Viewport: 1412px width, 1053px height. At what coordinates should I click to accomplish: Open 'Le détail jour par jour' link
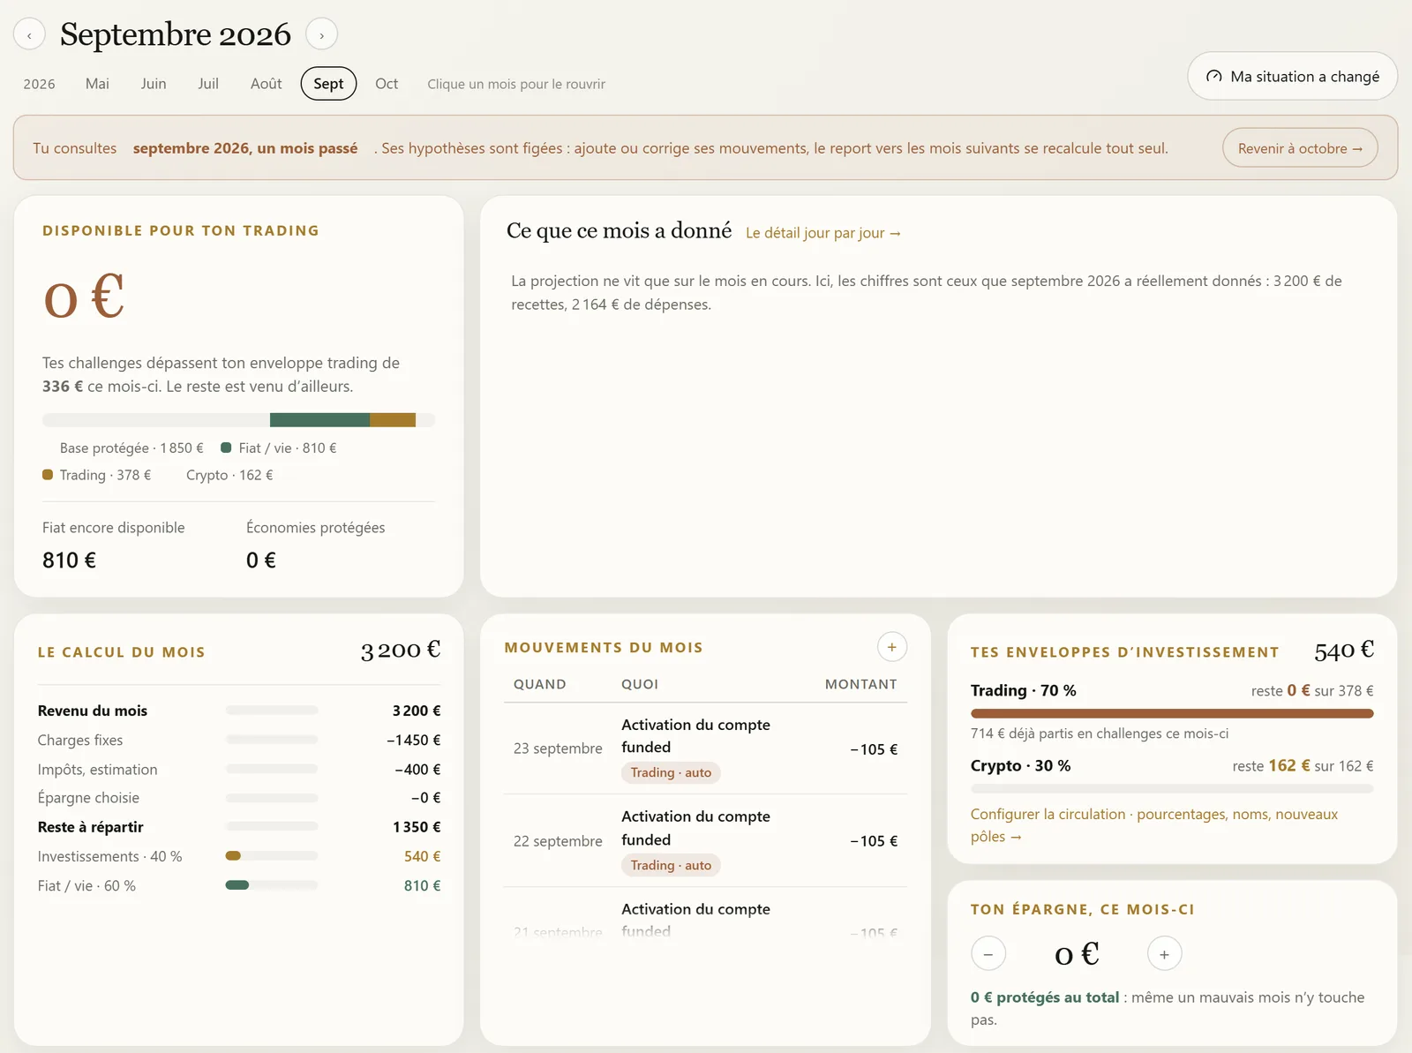pos(823,233)
